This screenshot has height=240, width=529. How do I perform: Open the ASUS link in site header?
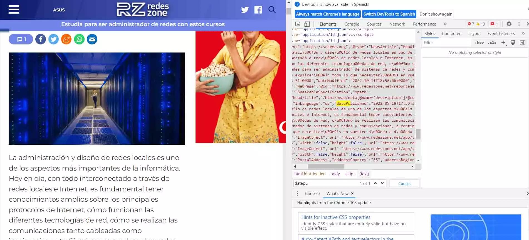(x=59, y=10)
